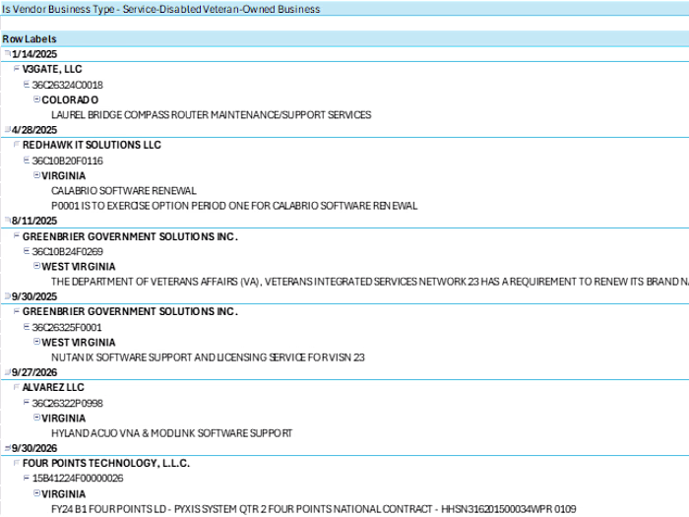
Task: Collapse WEST VIRGINIA group under contract 36C26325F0001
Action: [x=37, y=342]
